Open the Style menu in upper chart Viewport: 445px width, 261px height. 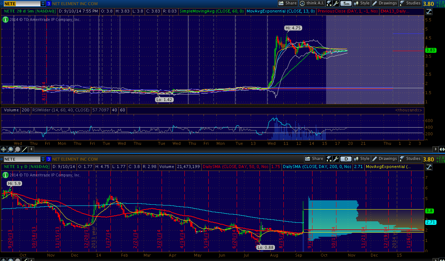click(x=362, y=3)
